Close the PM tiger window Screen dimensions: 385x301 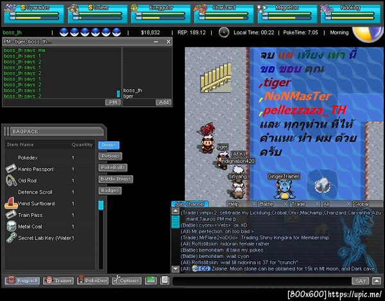pos(168,42)
